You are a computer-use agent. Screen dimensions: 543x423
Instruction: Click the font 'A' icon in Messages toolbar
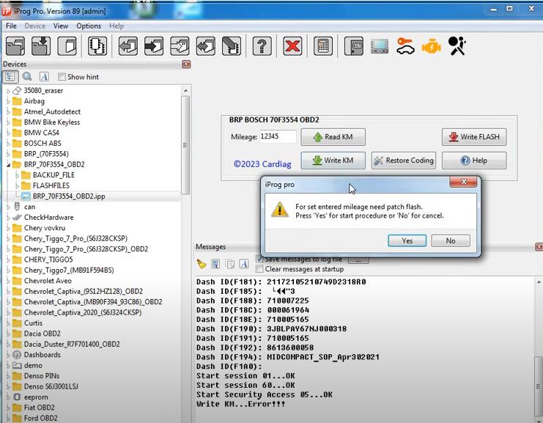coord(244,264)
